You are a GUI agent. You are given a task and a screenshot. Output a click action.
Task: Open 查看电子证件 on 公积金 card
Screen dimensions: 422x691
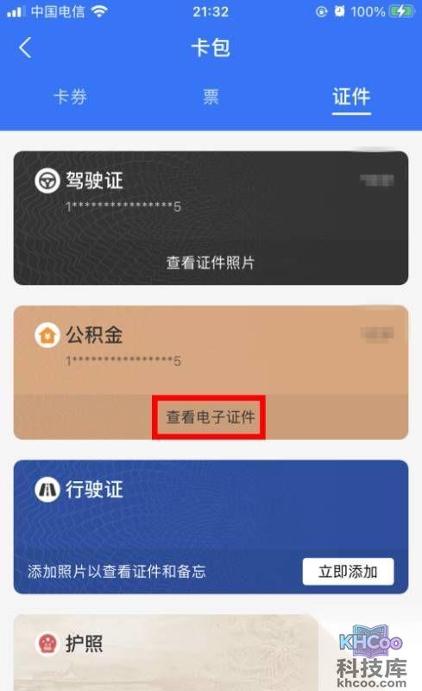click(210, 417)
